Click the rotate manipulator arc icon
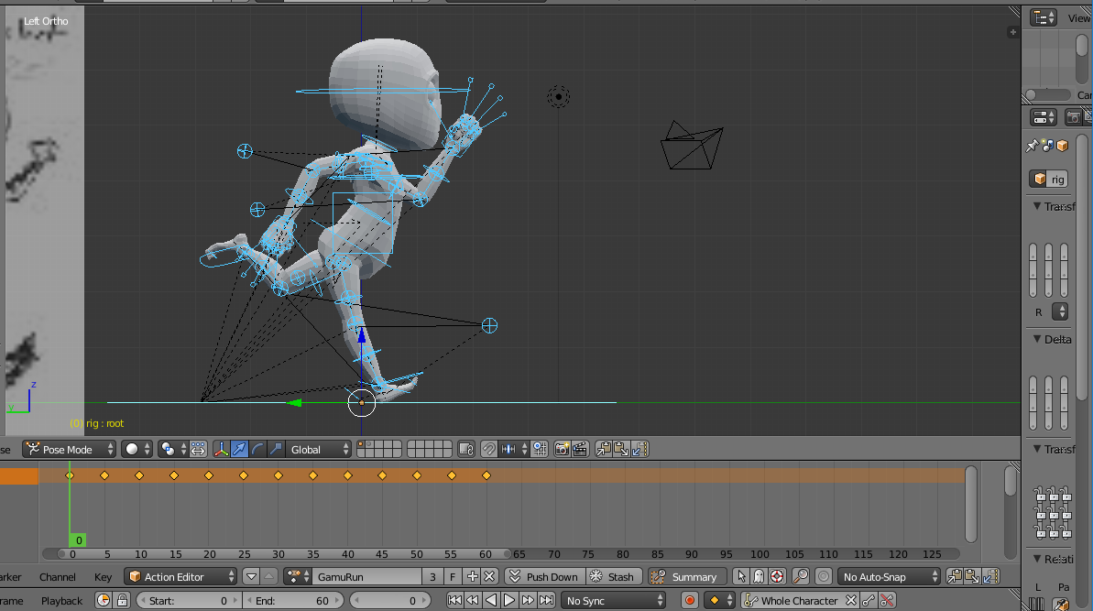1093x611 pixels. 257,449
